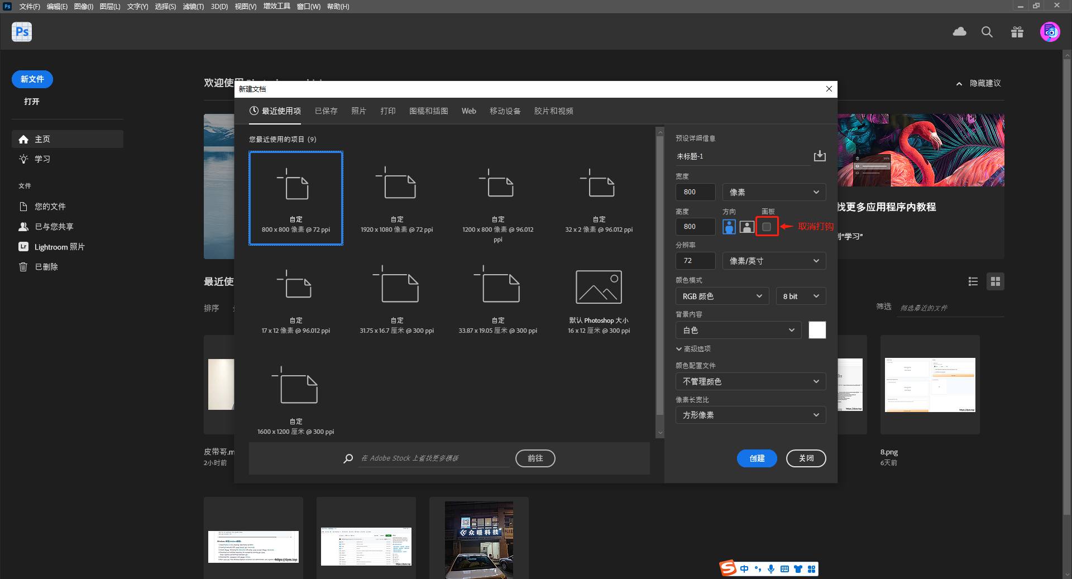Collapse the 高级选项 section

(693, 348)
